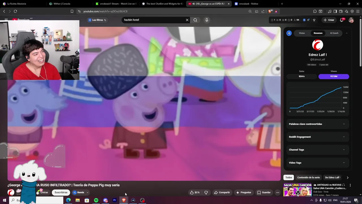Switch to smoukask - Roblox tab
The width and height of the screenshot is (362, 204).
(255, 4)
